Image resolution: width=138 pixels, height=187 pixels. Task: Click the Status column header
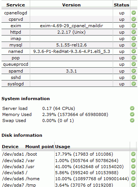point(121,5)
